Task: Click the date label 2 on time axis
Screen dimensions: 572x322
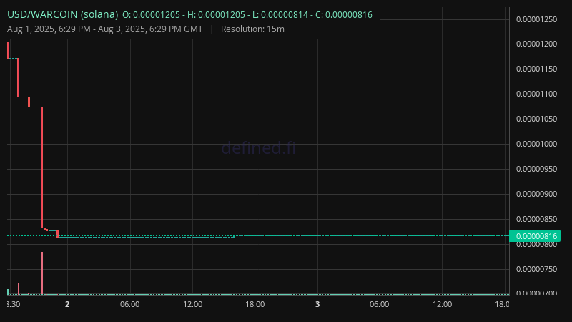Action: point(67,305)
